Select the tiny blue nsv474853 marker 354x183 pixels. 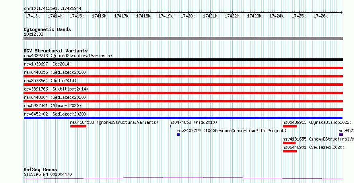(170, 126)
